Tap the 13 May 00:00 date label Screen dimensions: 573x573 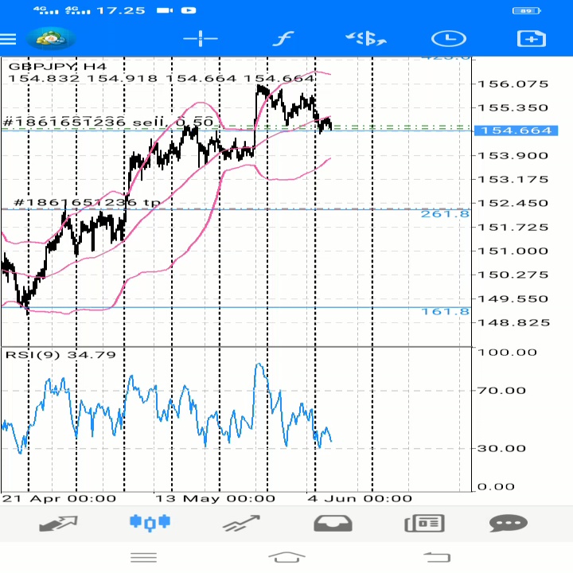[x=215, y=499]
